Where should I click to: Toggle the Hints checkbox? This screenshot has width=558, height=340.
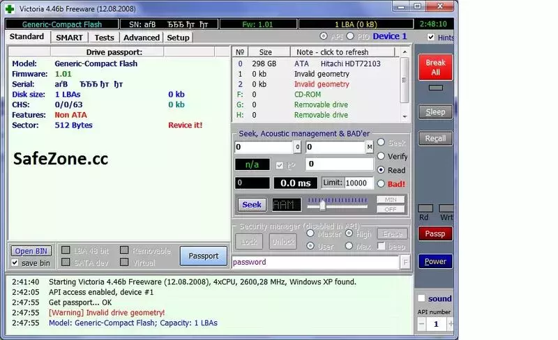click(x=431, y=38)
